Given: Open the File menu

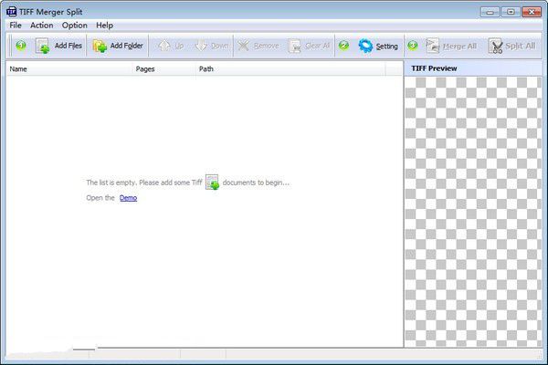Looking at the screenshot, I should [x=16, y=26].
